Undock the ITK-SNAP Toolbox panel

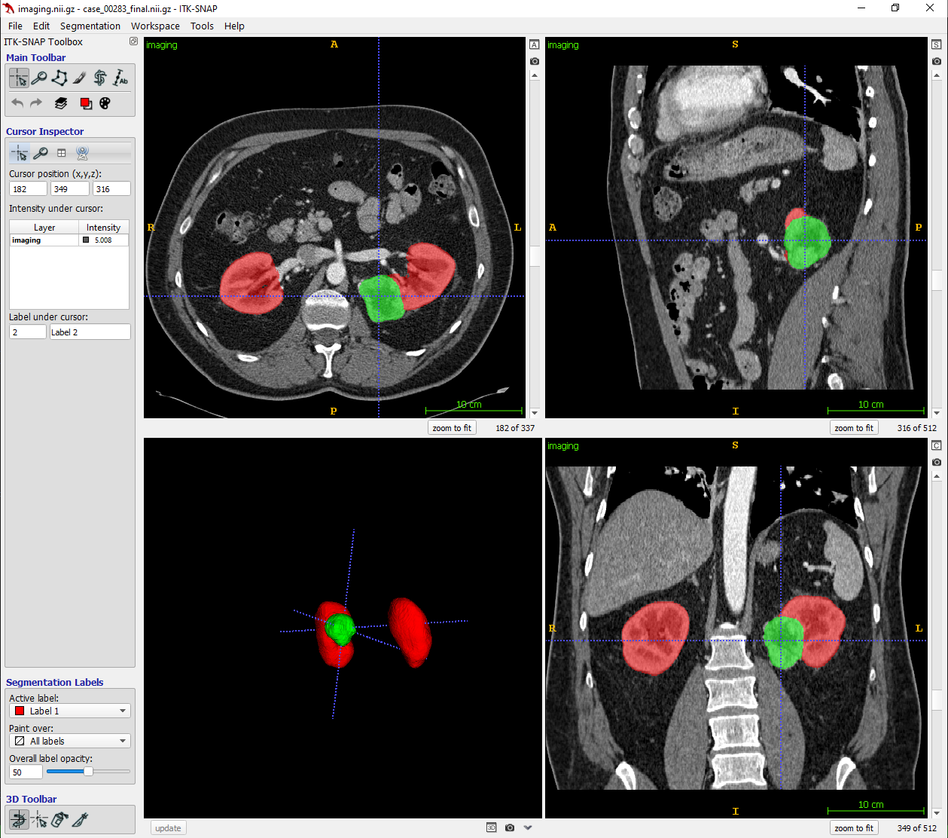click(133, 41)
